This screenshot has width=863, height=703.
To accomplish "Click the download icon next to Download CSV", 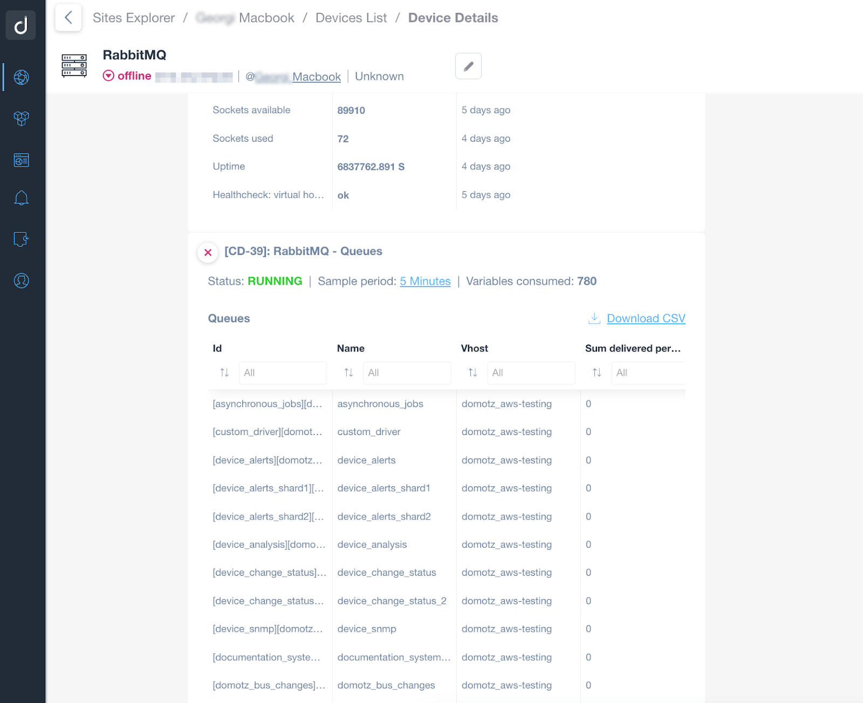I will point(594,318).
